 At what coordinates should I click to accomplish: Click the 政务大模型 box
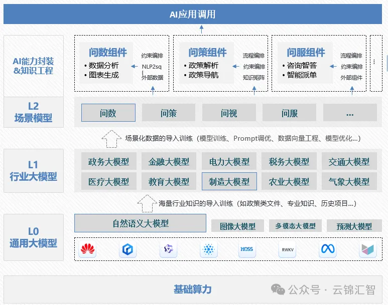(x=108, y=161)
